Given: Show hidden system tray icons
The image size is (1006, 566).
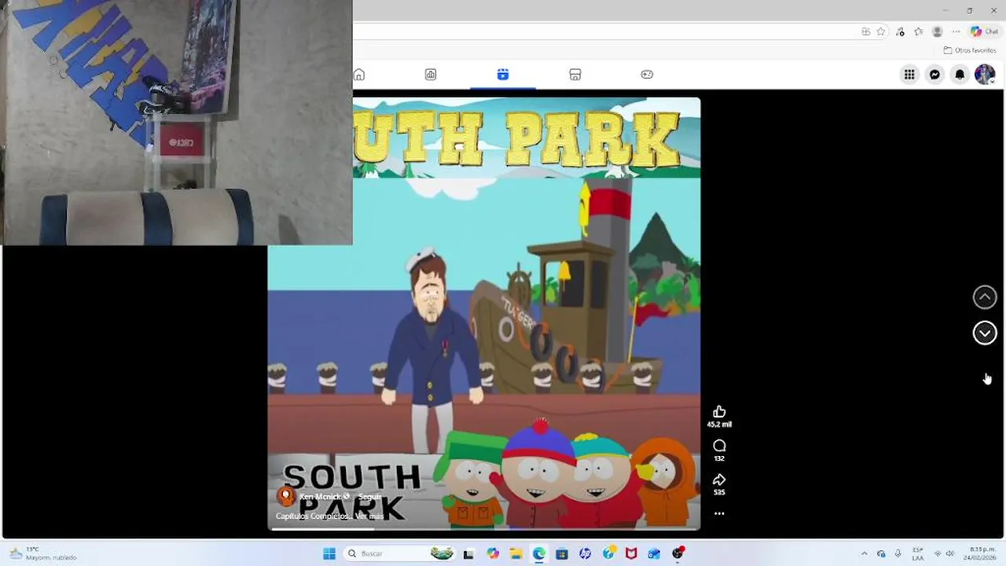Looking at the screenshot, I should (x=865, y=553).
